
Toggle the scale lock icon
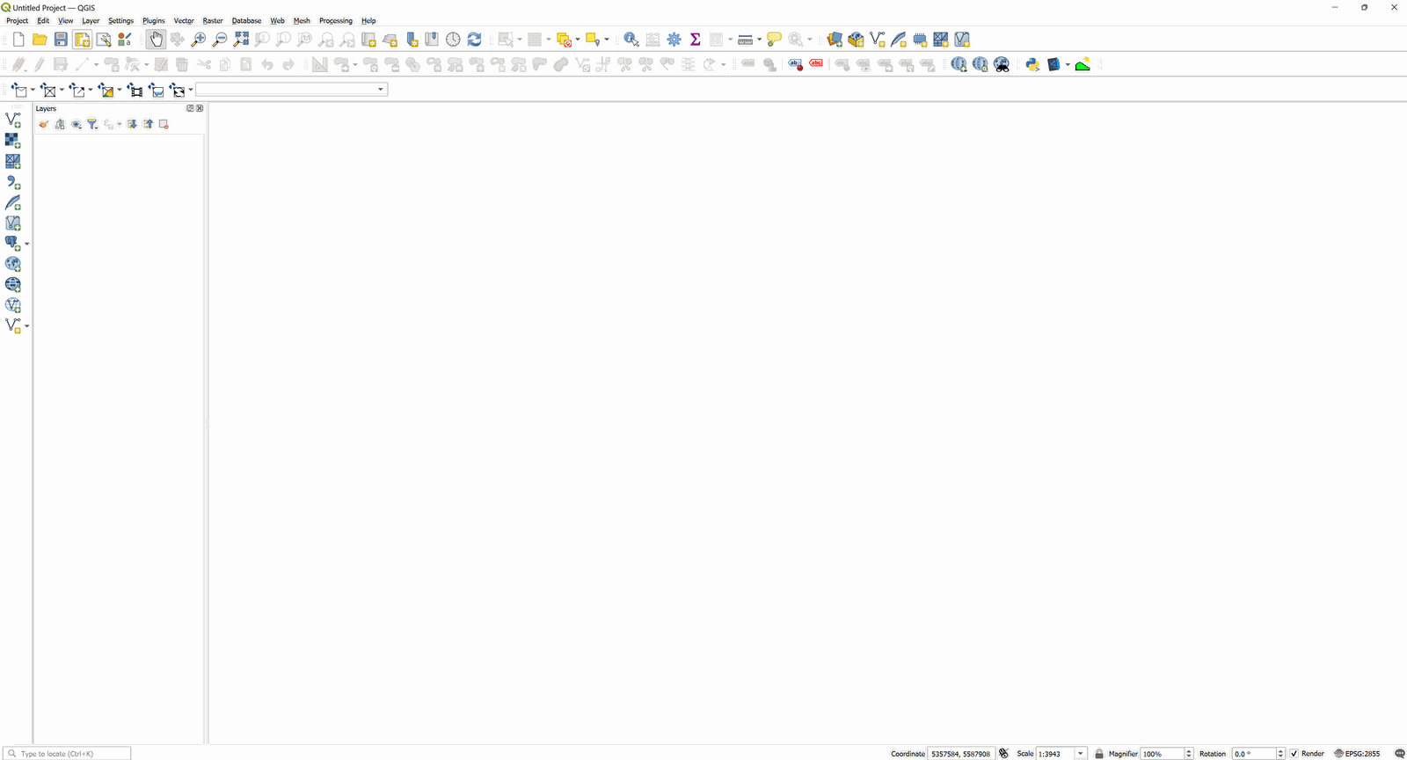[x=1098, y=754]
